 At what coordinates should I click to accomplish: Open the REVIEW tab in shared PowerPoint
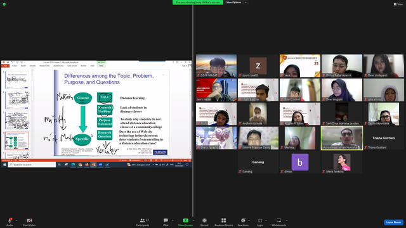coord(83,66)
